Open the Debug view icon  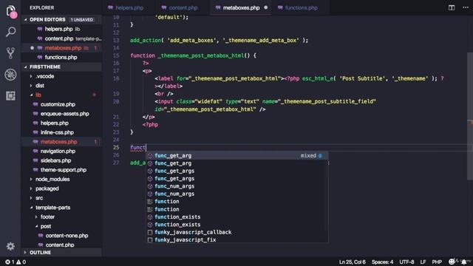[x=11, y=75]
